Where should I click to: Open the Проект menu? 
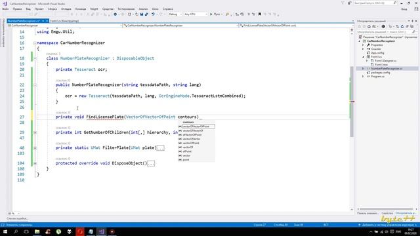coord(39,9)
